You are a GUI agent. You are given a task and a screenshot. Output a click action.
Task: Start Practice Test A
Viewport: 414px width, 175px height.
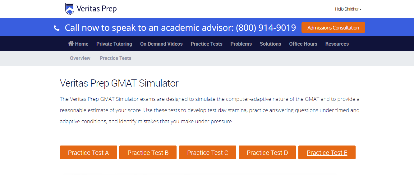88,153
